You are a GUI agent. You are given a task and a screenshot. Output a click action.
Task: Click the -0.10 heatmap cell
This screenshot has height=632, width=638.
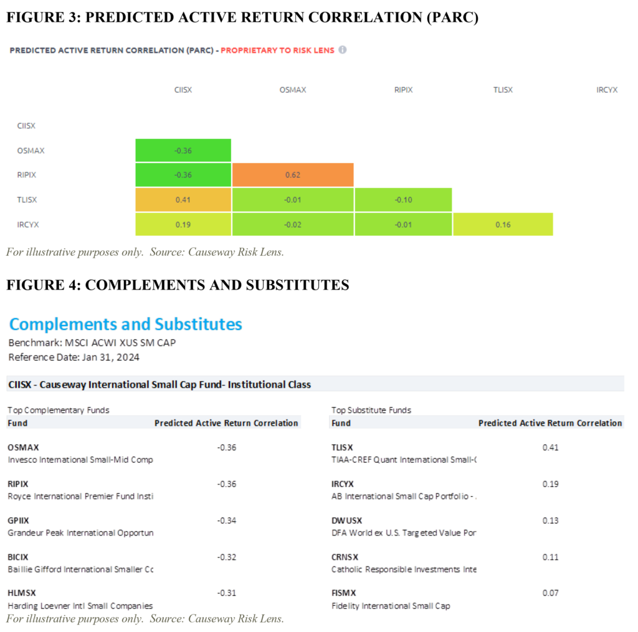click(x=403, y=200)
